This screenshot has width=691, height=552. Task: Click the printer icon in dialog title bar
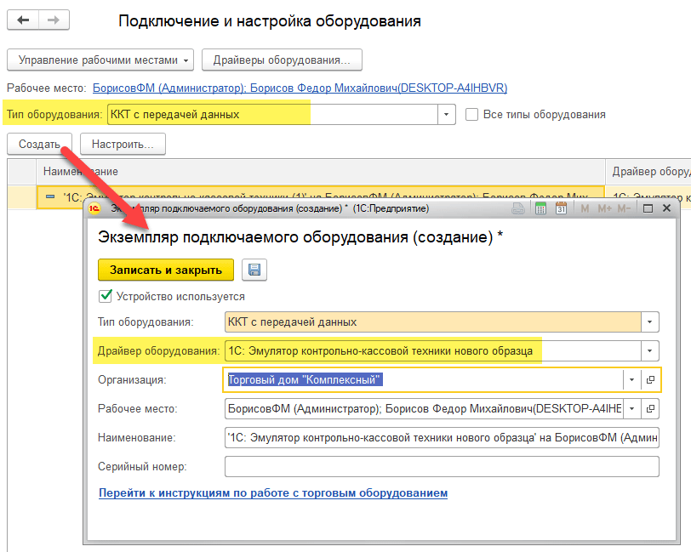pyautogui.click(x=517, y=208)
